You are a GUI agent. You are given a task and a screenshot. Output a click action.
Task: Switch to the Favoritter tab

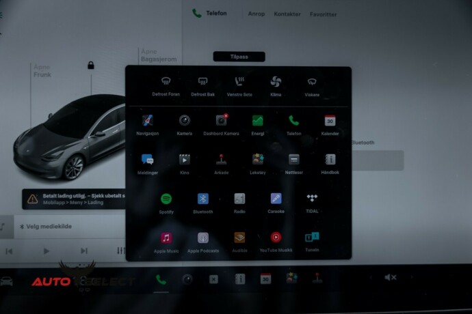pyautogui.click(x=323, y=14)
